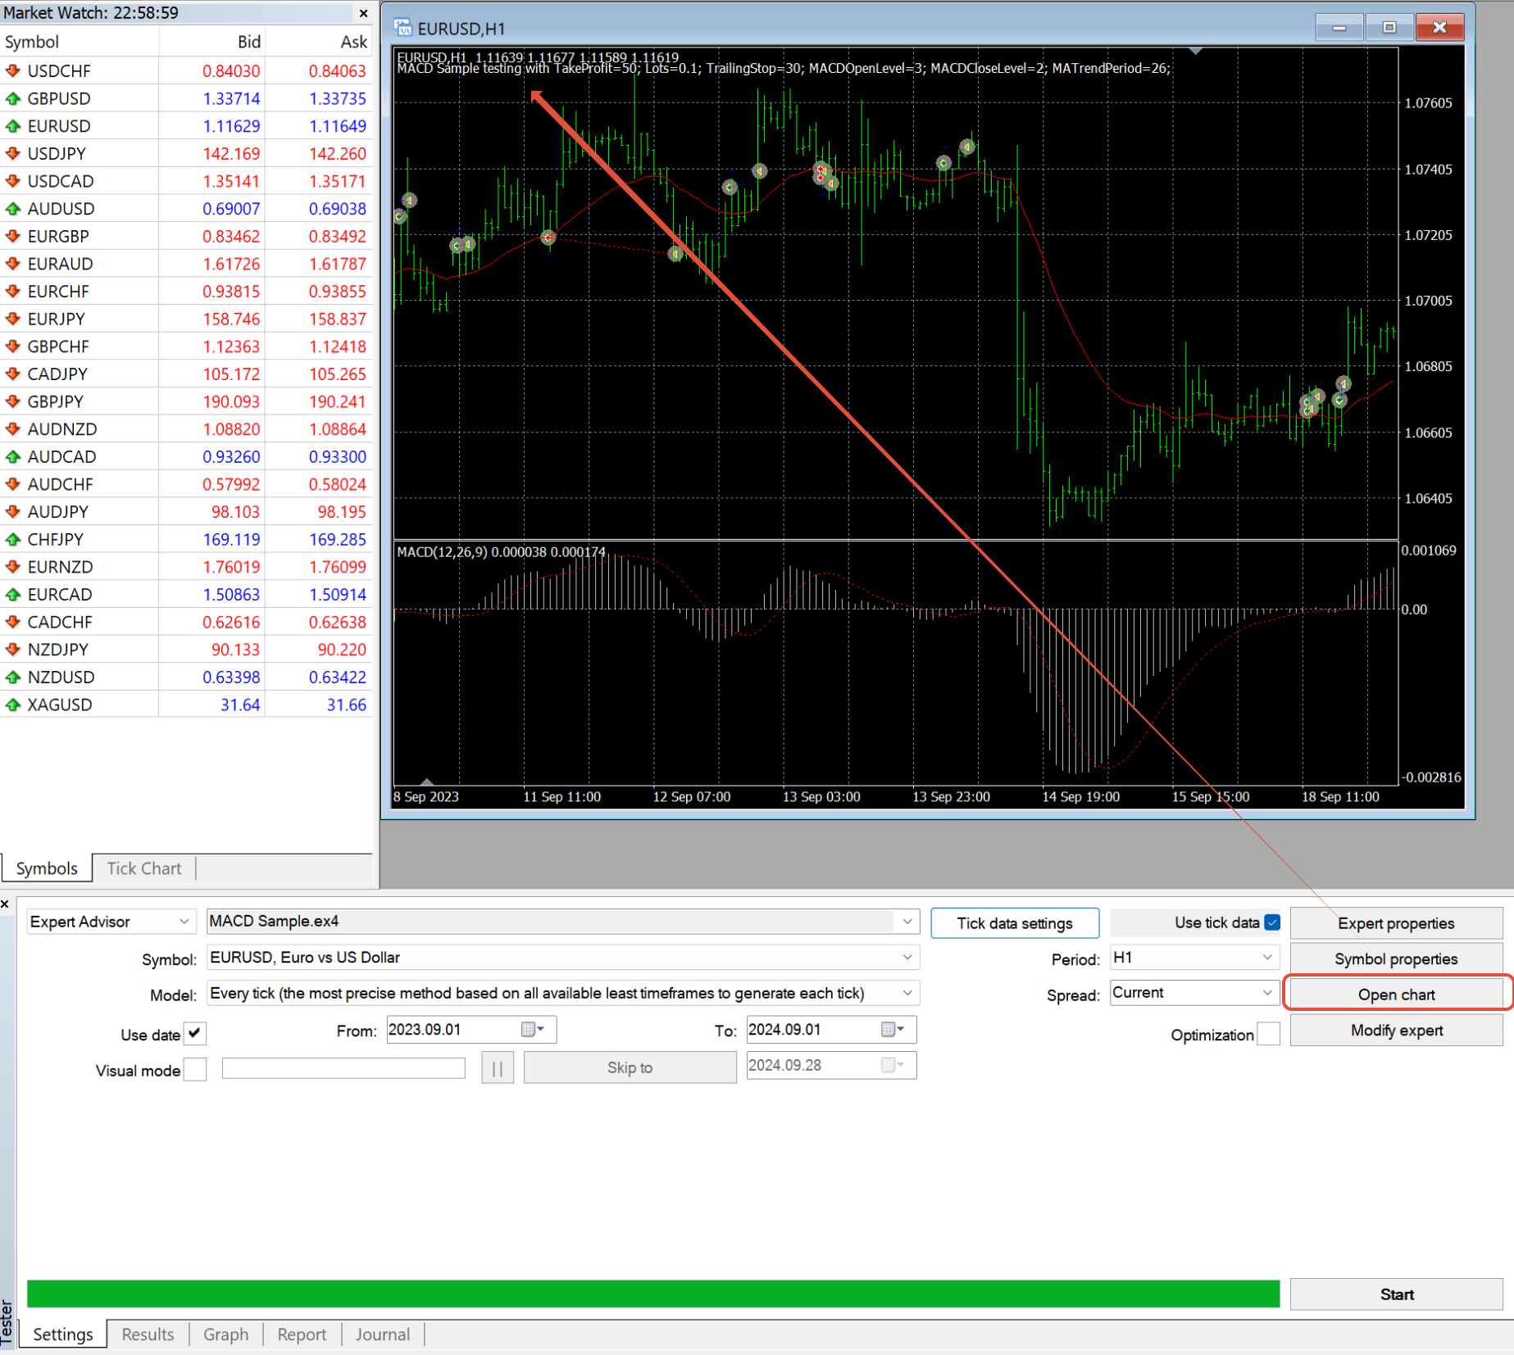Click the AUDUSD up-arrow icon
1514x1355 pixels.
point(13,209)
